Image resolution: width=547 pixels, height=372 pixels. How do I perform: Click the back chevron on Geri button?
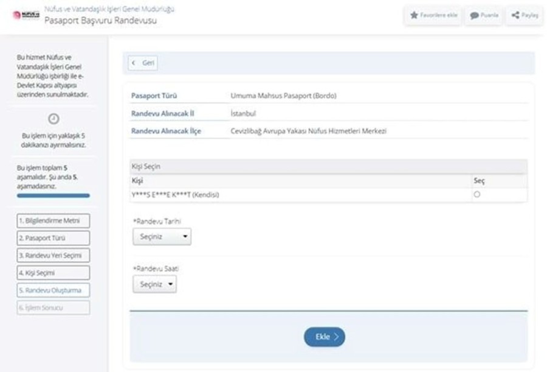pyautogui.click(x=134, y=63)
